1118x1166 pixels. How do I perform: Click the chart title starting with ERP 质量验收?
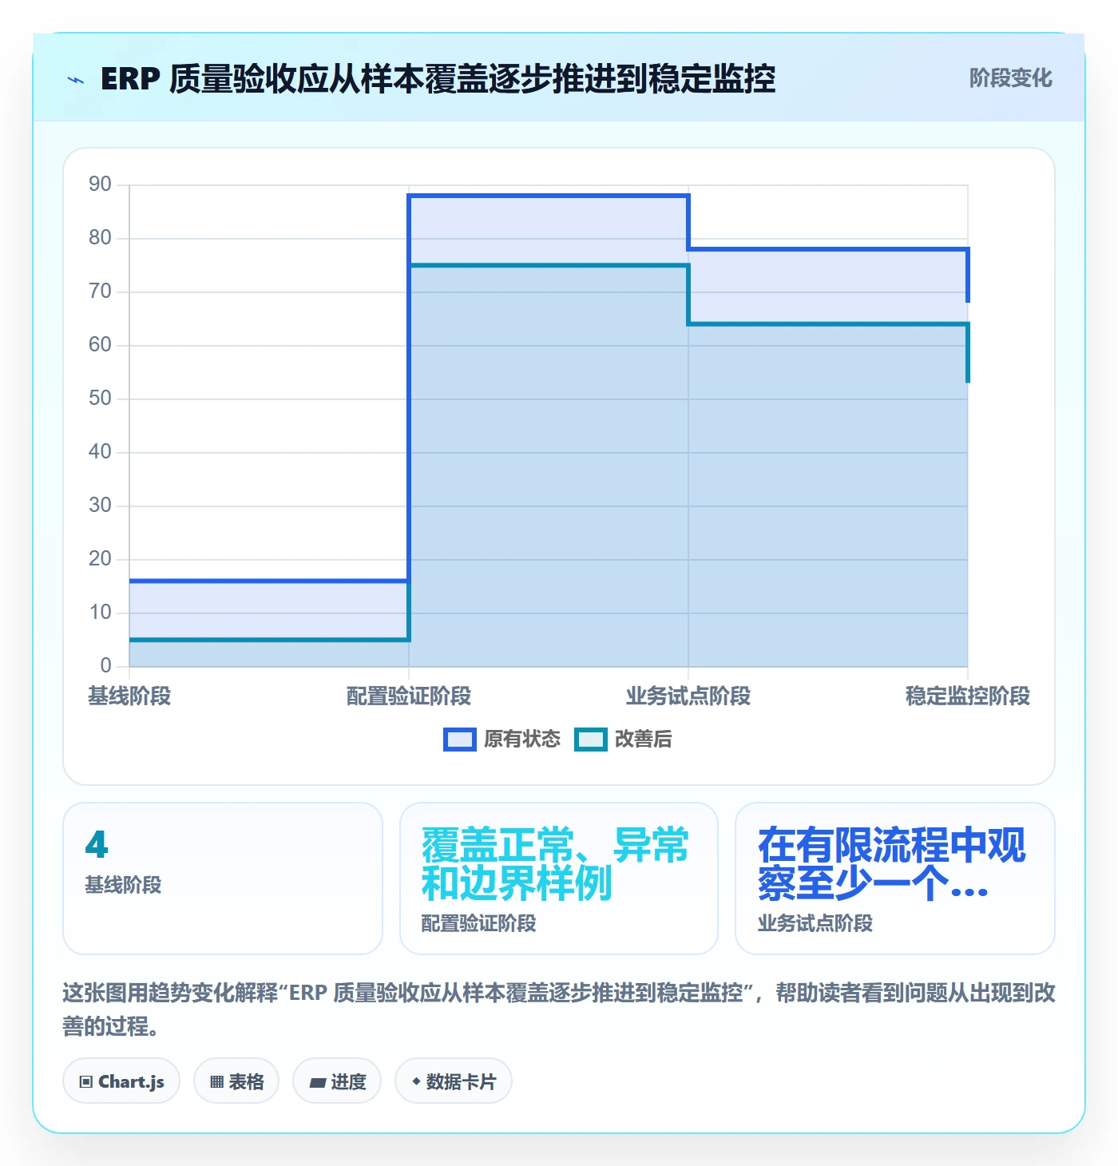438,79
